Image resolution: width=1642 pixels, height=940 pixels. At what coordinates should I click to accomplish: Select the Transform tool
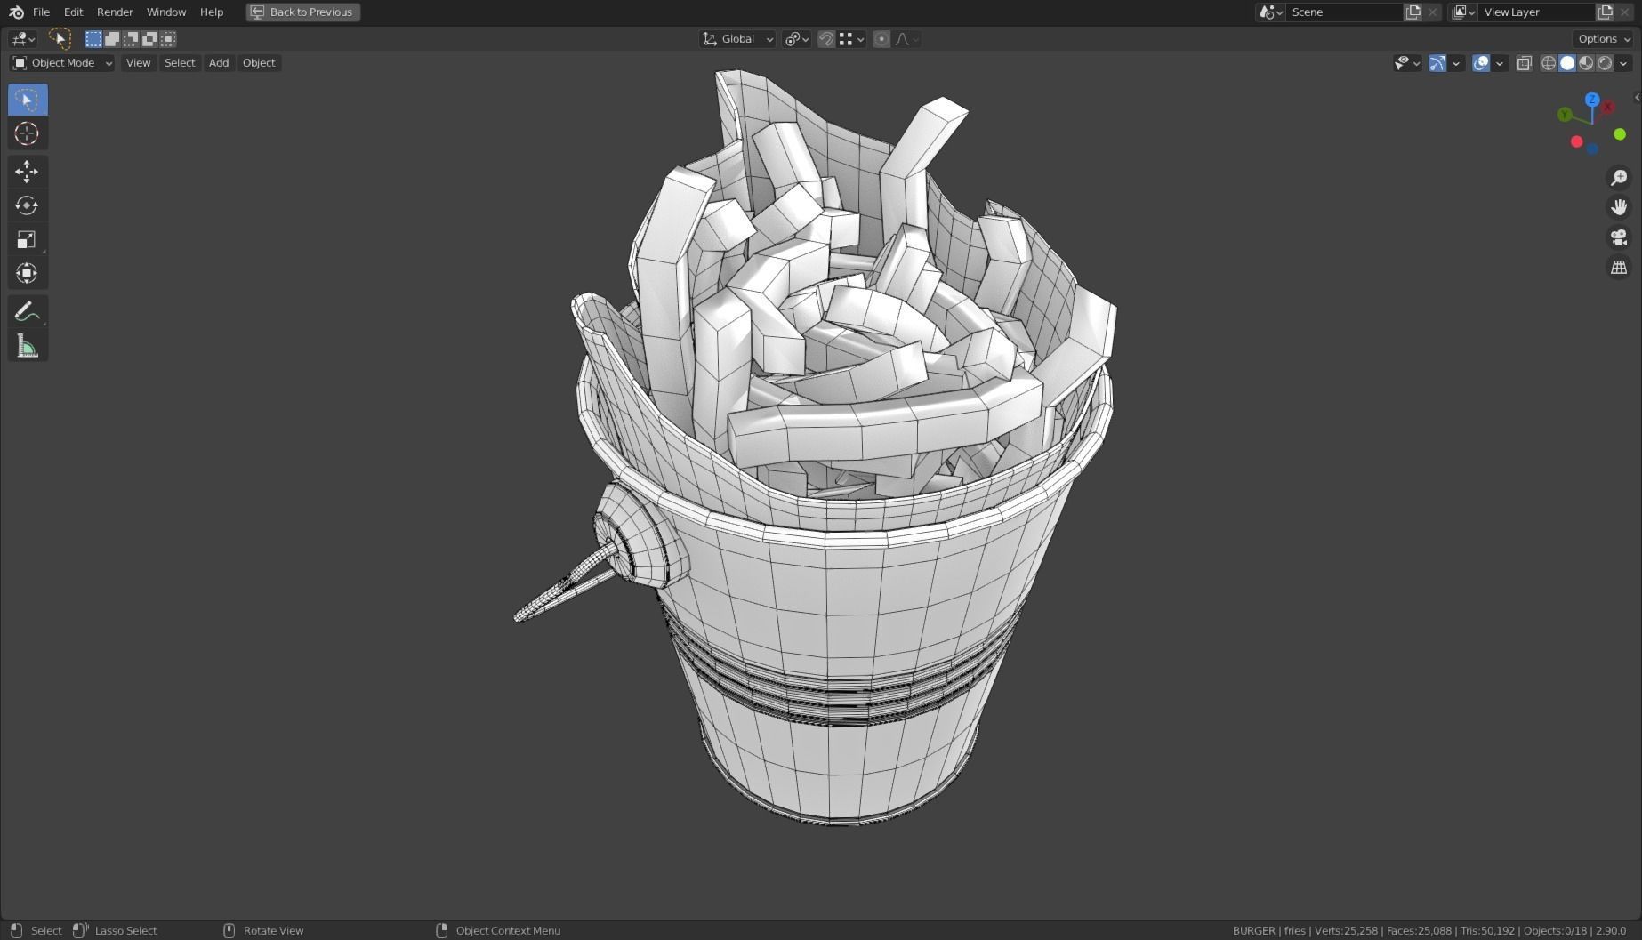coord(28,273)
